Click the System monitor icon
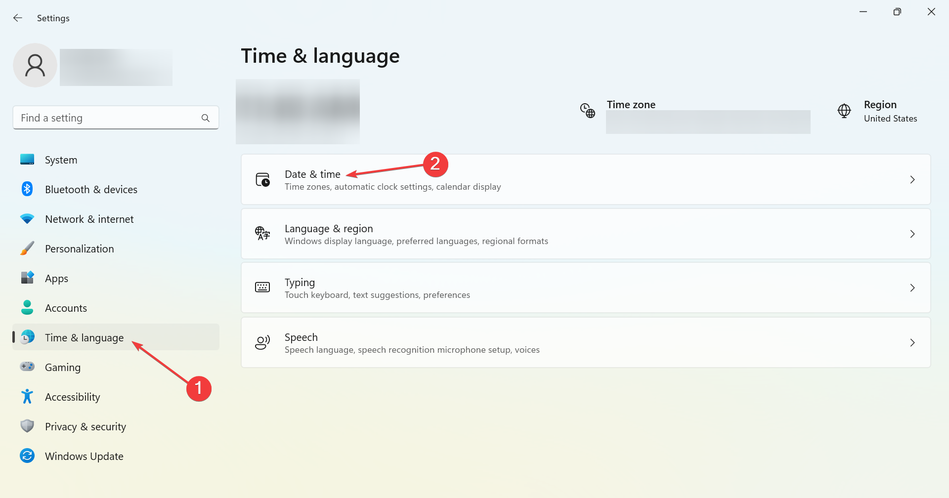The image size is (949, 498). pos(27,160)
